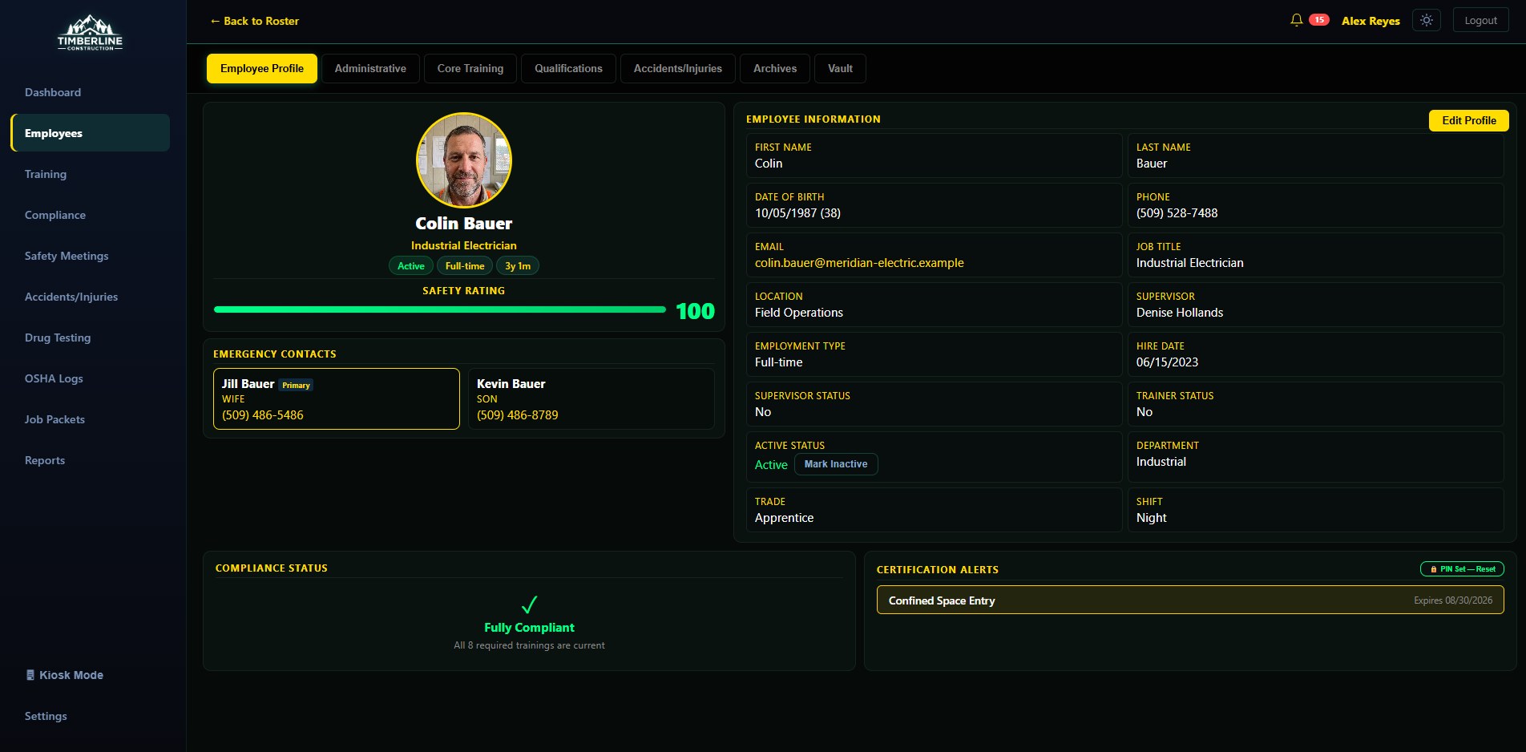This screenshot has height=752, width=1526.
Task: Click the trade value Apprentice
Action: click(784, 518)
